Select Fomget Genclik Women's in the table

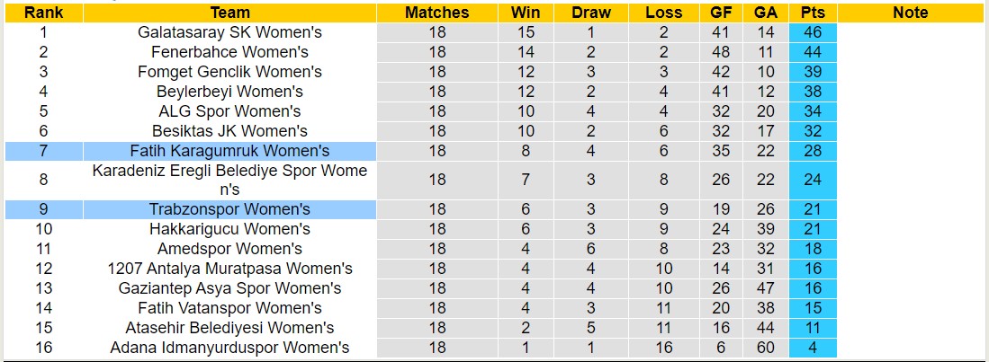tap(229, 72)
